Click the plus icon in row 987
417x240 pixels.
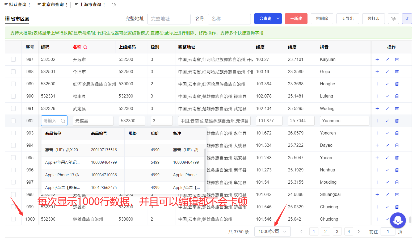coord(377,60)
